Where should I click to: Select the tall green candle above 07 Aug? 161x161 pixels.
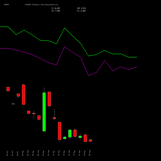click(x=44, y=112)
